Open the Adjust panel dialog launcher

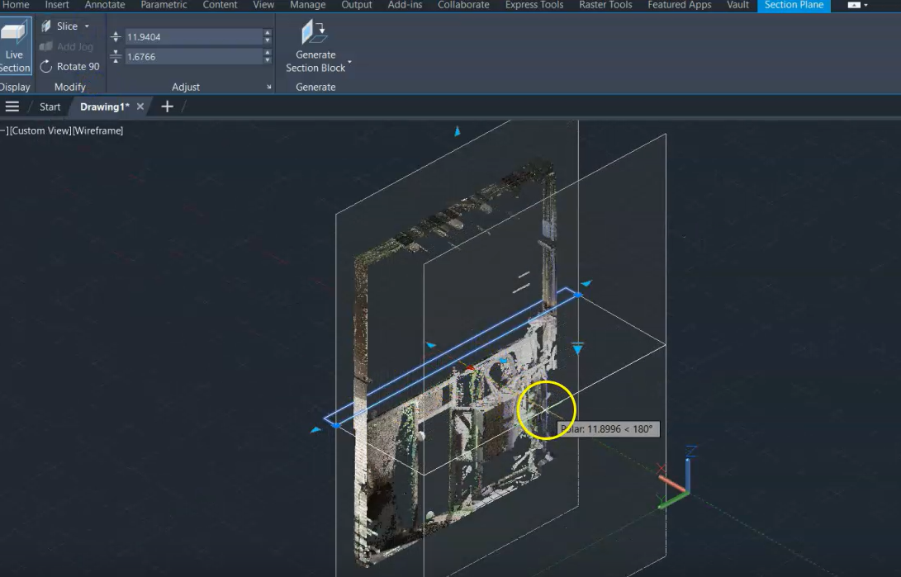click(x=268, y=86)
